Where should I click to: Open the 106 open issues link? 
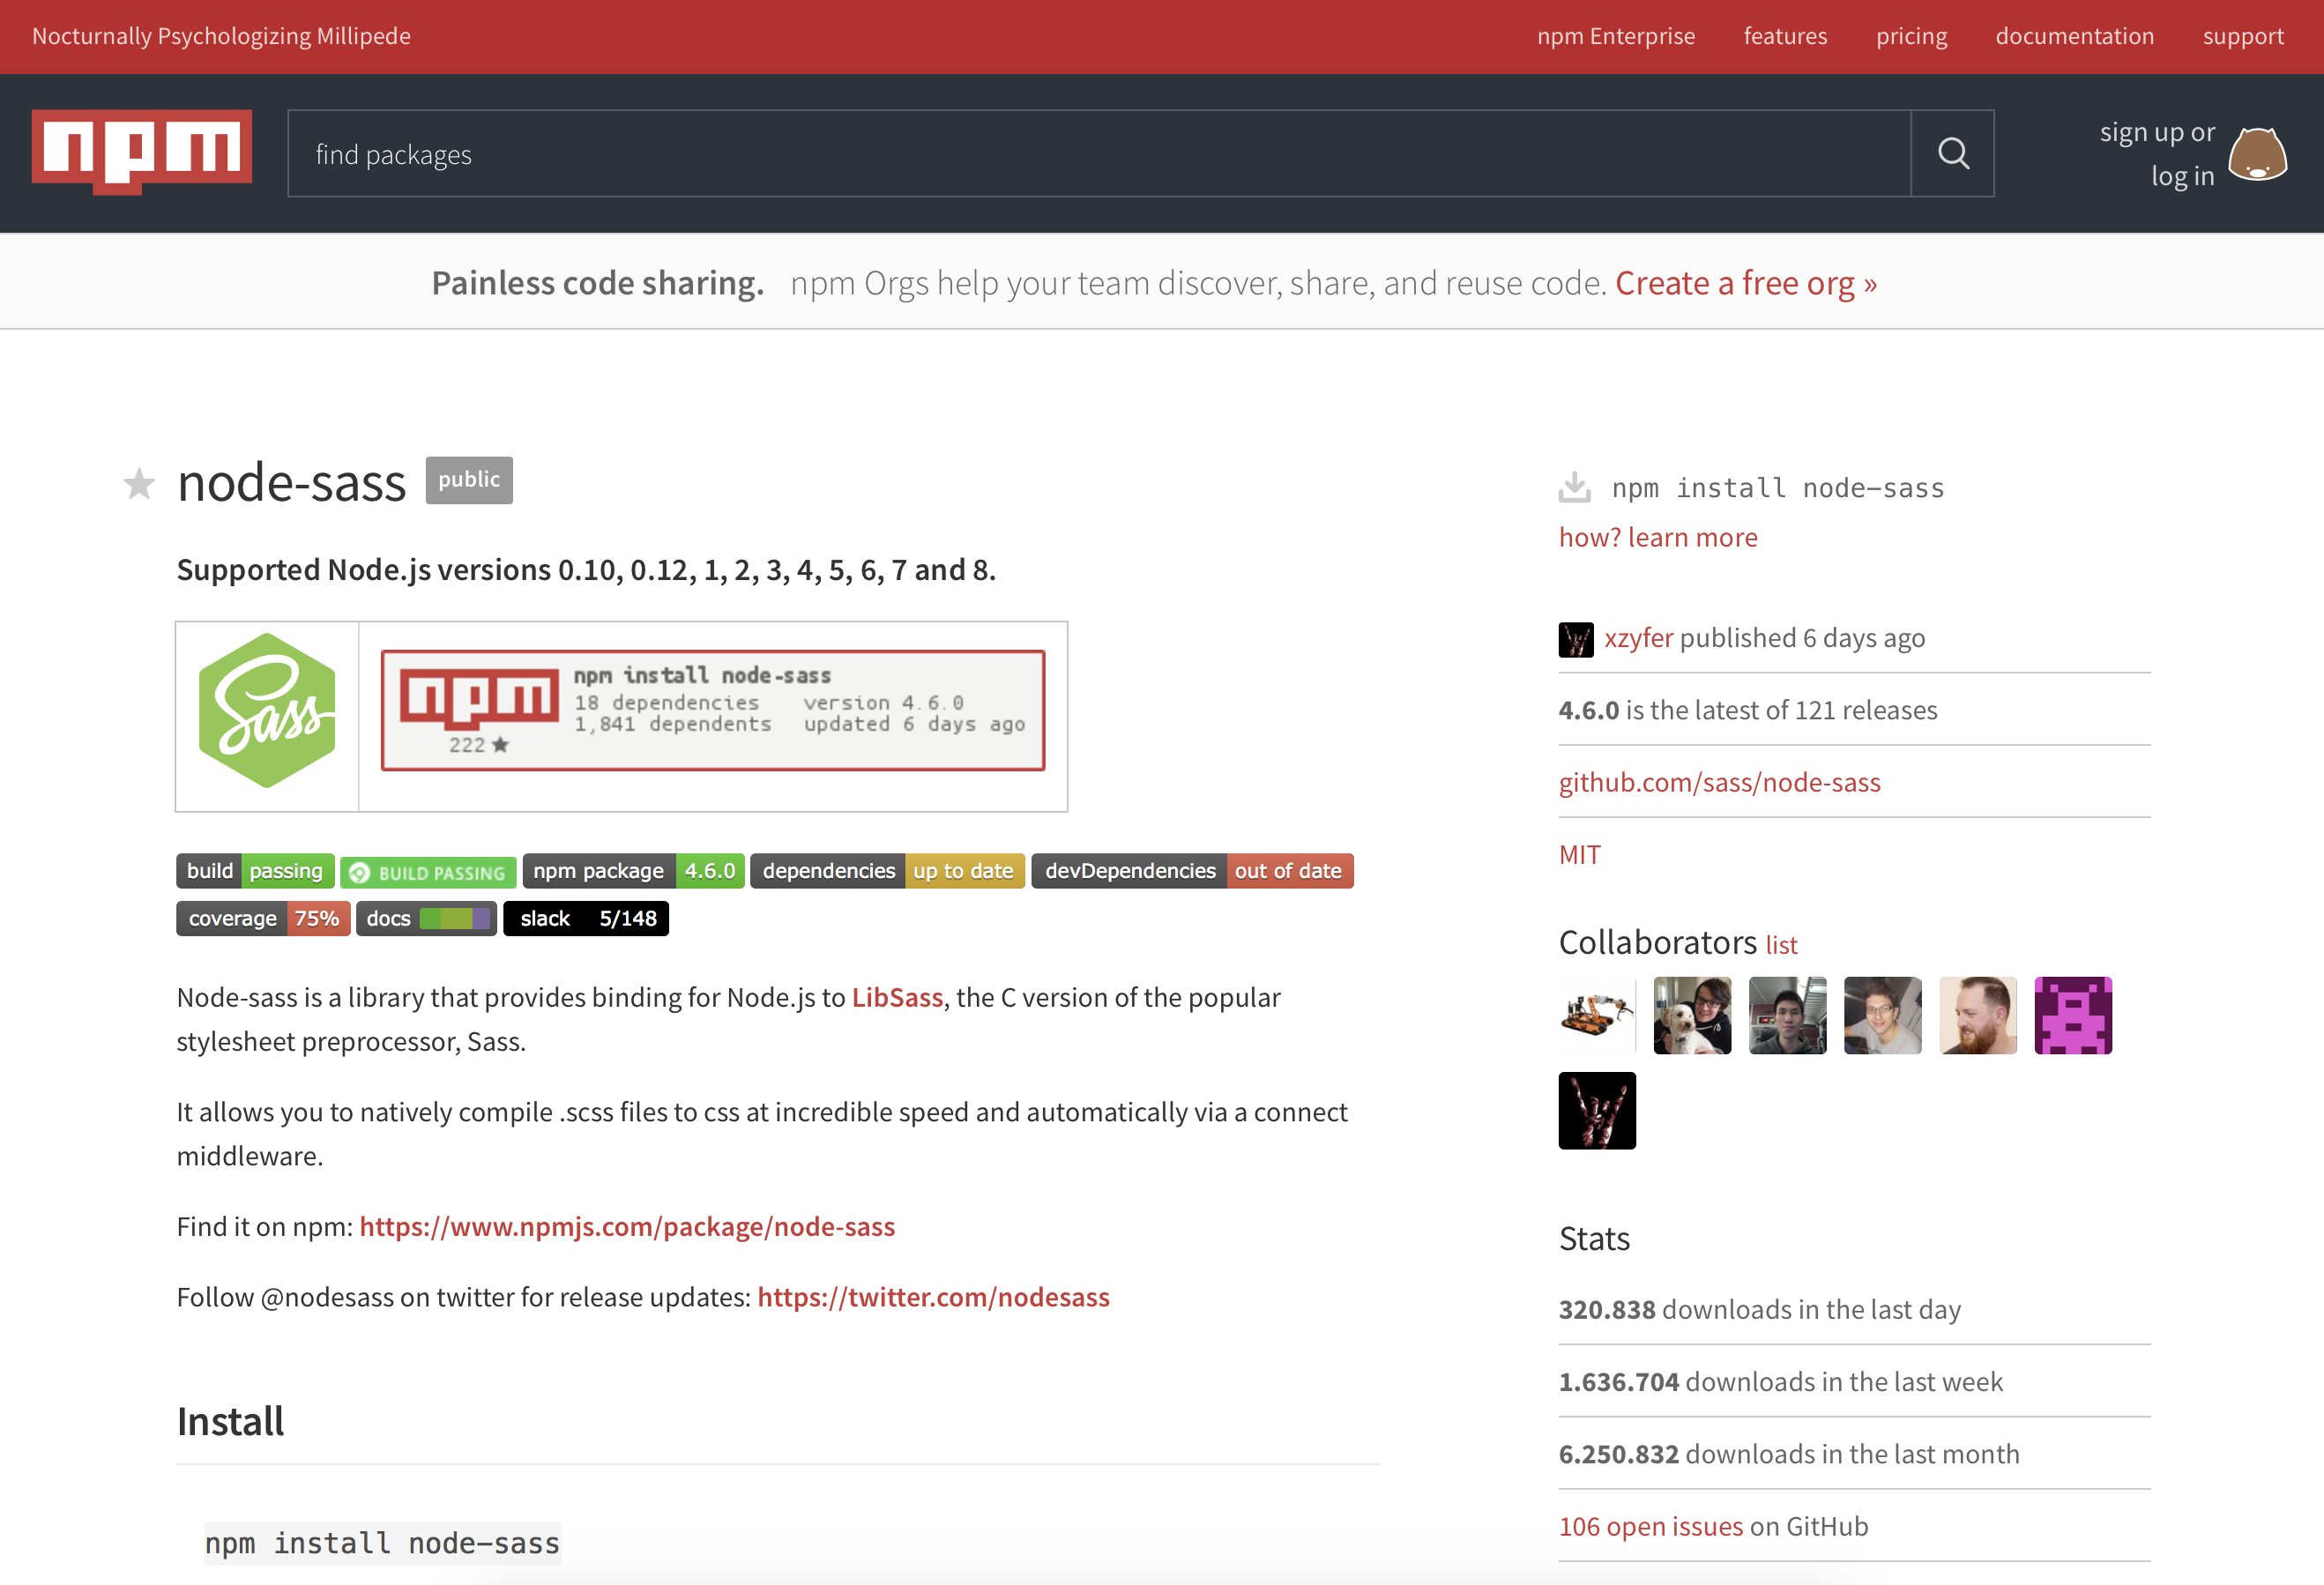pos(1650,1526)
